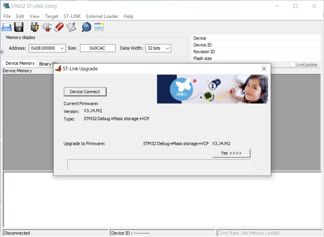The height and width of the screenshot is (237, 324).
Task: Open the External Loader menu
Action: (102, 16)
